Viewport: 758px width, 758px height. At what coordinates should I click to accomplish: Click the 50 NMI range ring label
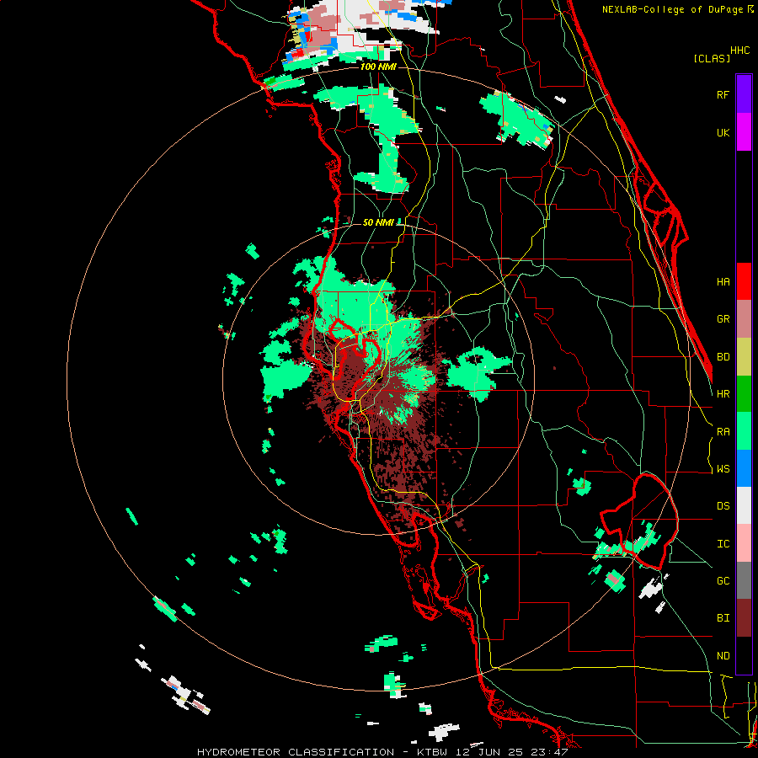tap(378, 222)
